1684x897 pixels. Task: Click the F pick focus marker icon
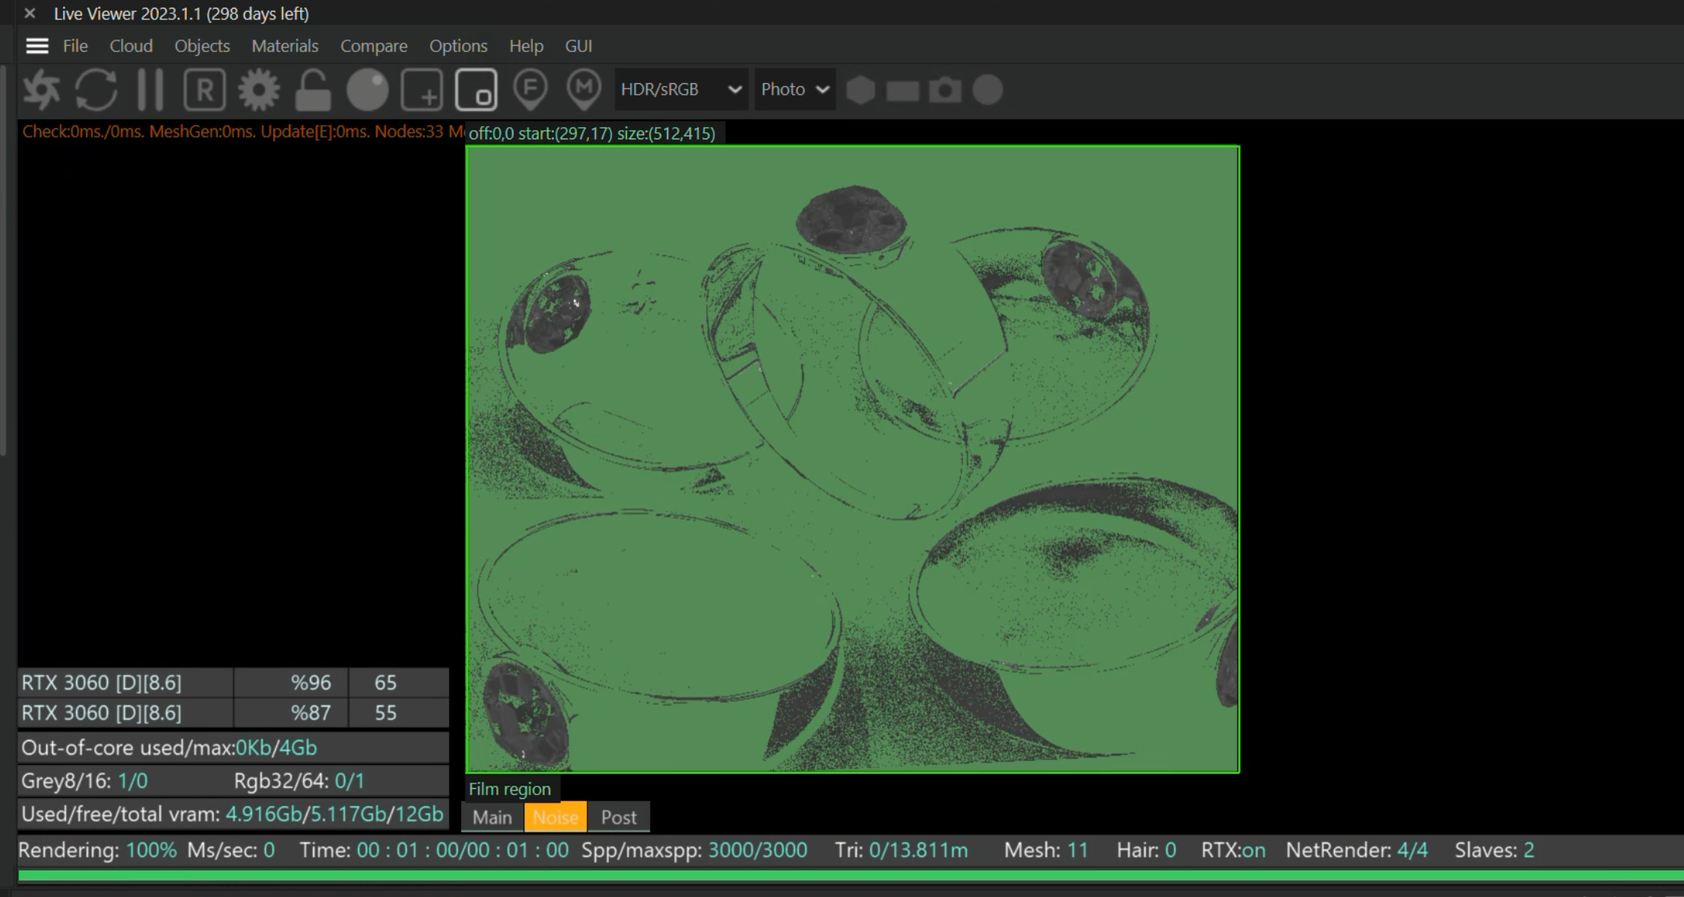coord(530,89)
